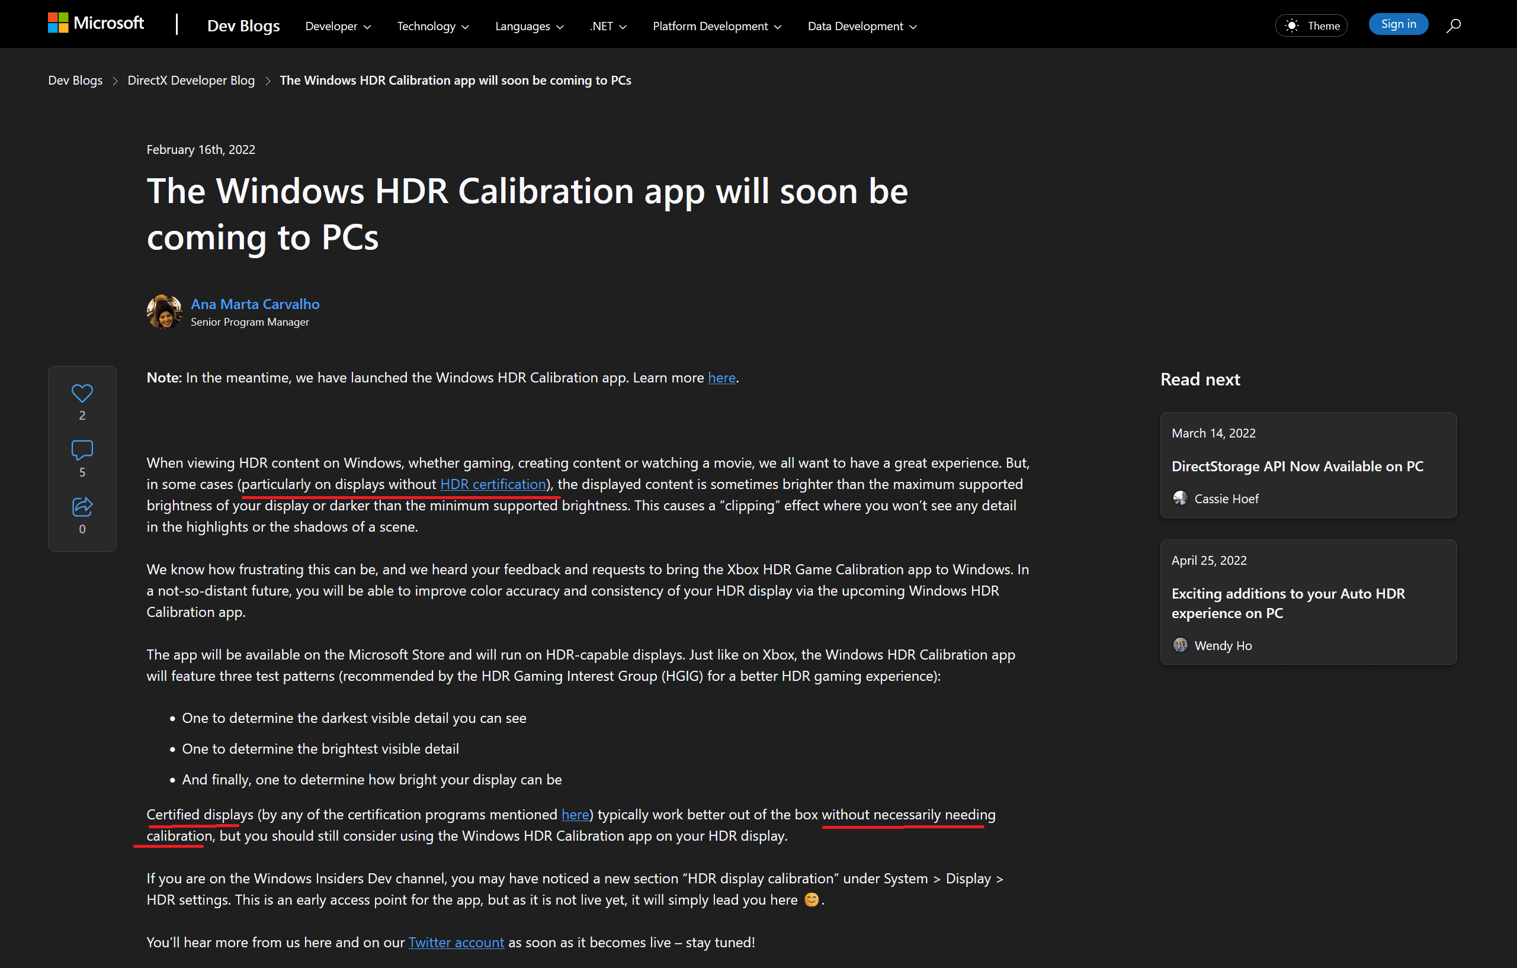The image size is (1517, 968).
Task: Click 'here' link in the Note paragraph
Action: [x=721, y=377]
